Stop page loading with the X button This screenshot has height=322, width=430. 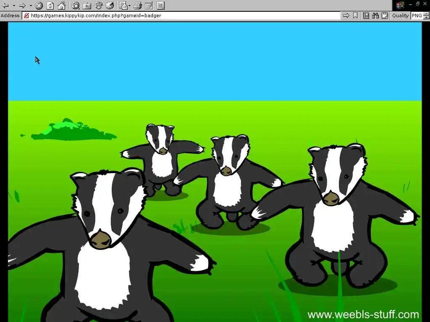pos(39,5)
